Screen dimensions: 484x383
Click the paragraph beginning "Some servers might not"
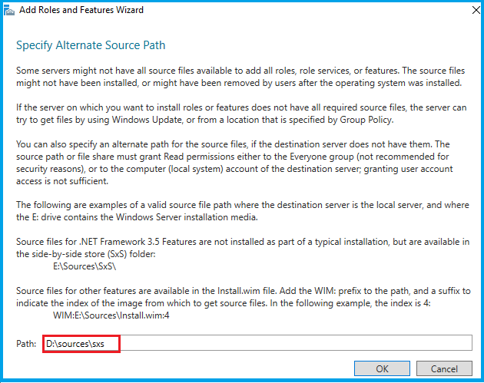click(238, 75)
